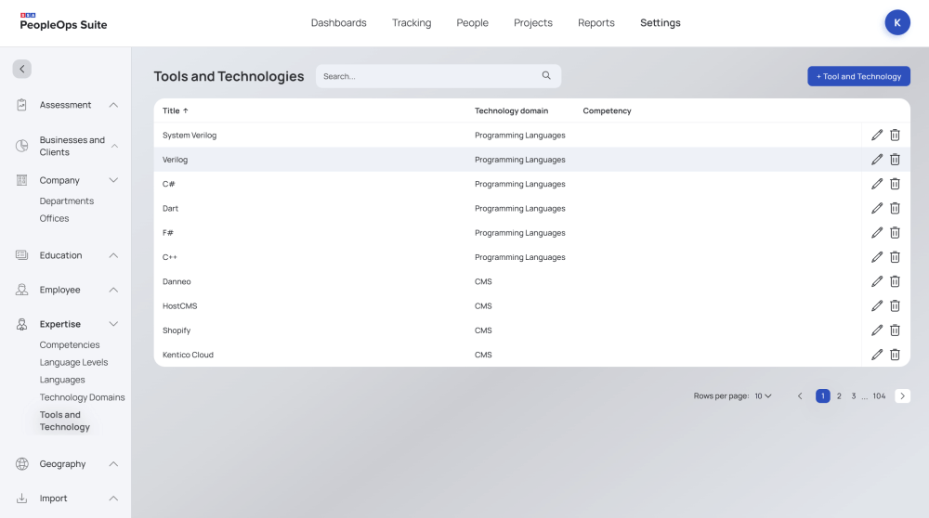Open the user avatar K menu
This screenshot has height=518, width=929.
[897, 22]
